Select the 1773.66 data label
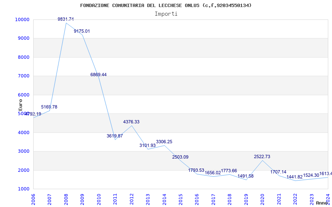 pos(229,171)
